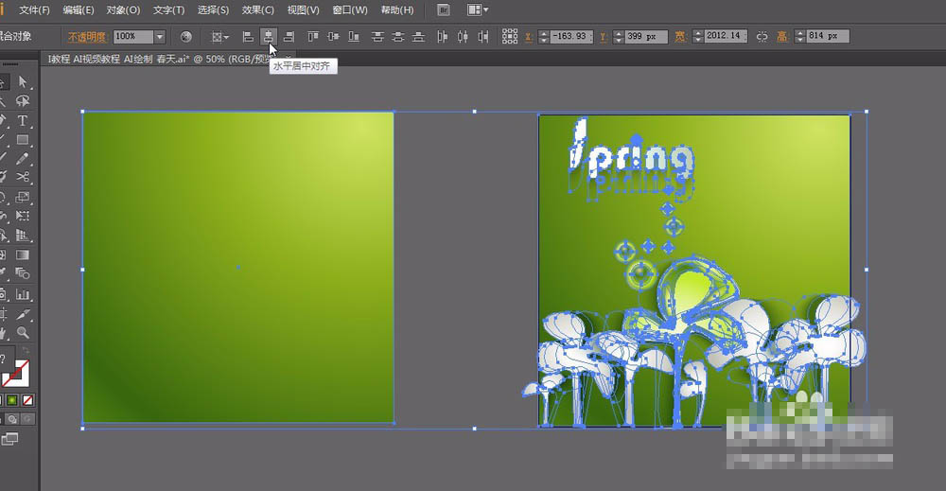
Task: Set the None fill mode button
Action: pos(28,398)
